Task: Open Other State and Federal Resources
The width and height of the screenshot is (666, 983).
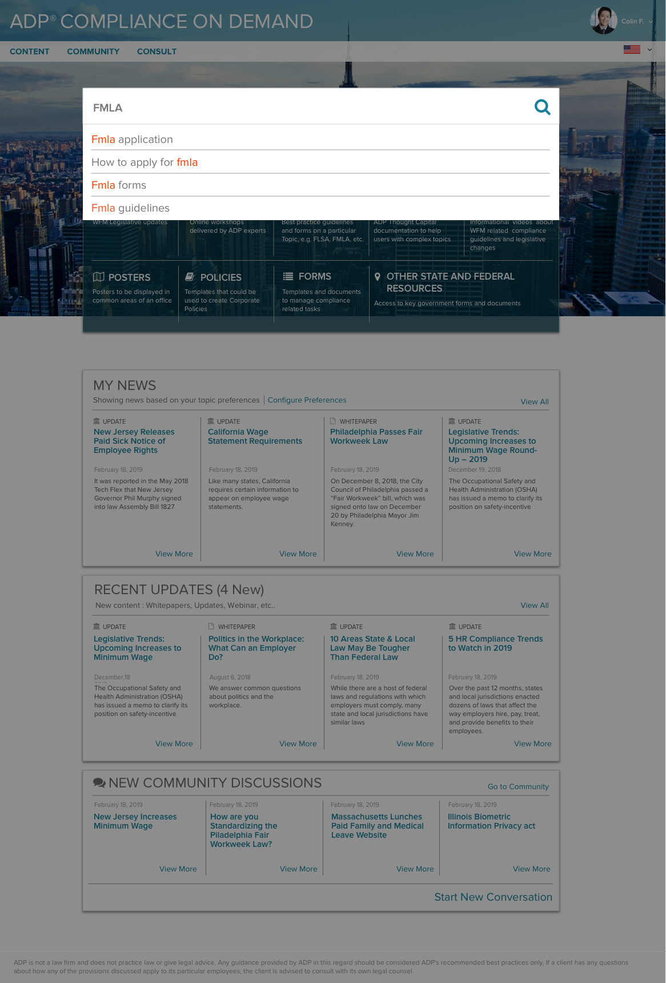Action: point(451,282)
